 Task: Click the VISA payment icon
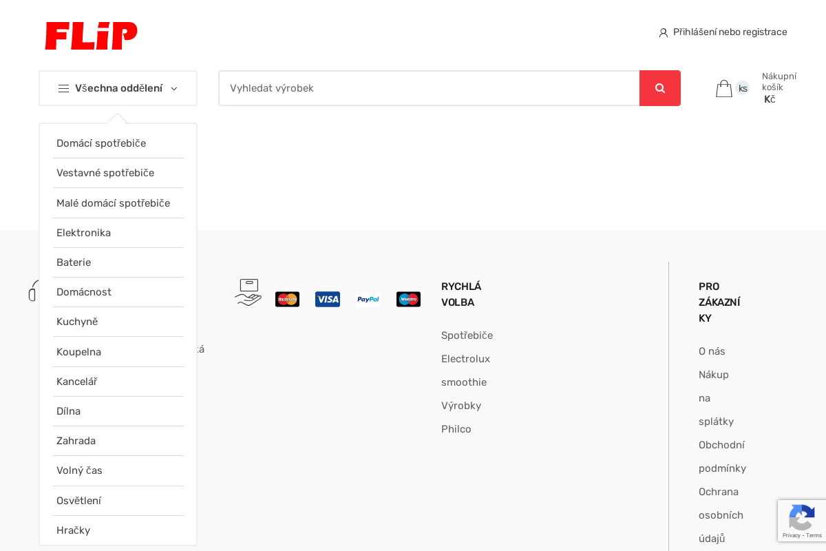coord(328,299)
